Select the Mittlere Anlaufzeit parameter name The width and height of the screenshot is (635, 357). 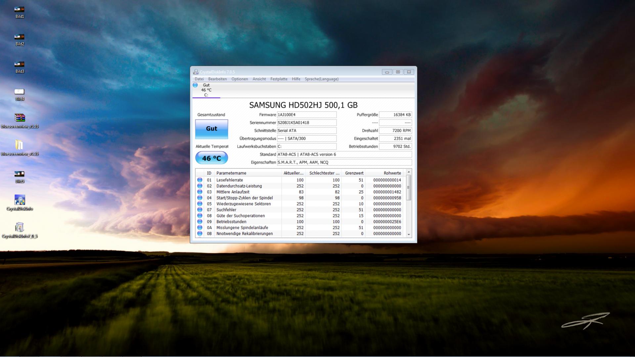(233, 192)
